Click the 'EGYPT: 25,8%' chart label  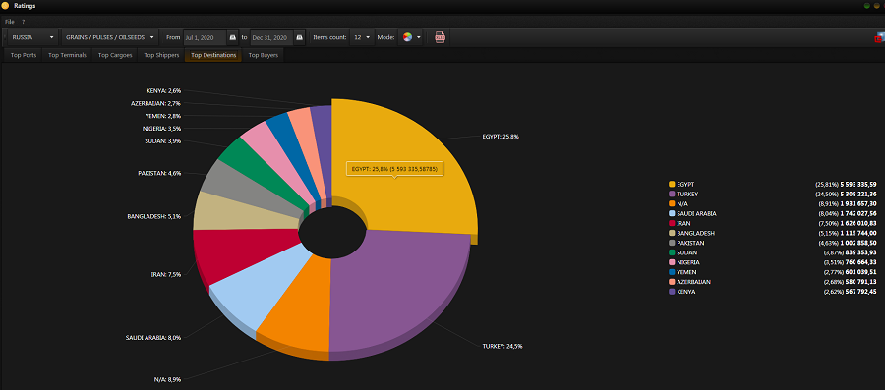click(501, 137)
